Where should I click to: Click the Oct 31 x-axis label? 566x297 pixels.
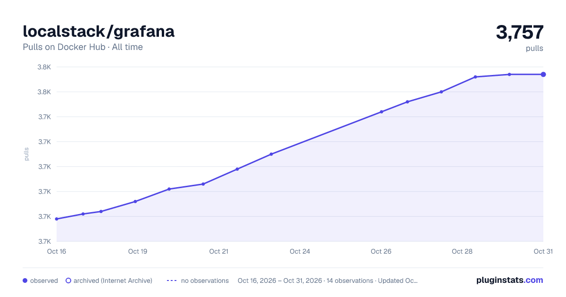tap(543, 251)
